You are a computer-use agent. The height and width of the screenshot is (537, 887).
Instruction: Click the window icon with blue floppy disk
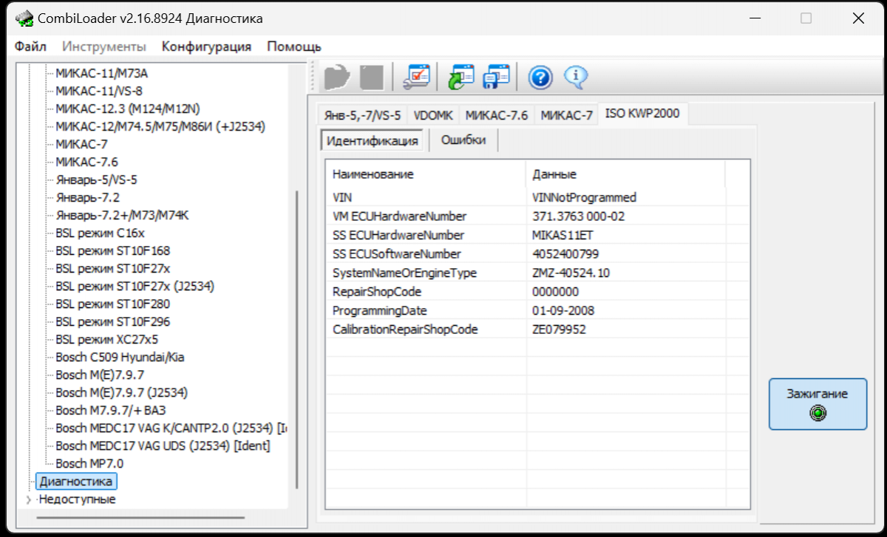pyautogui.click(x=496, y=76)
